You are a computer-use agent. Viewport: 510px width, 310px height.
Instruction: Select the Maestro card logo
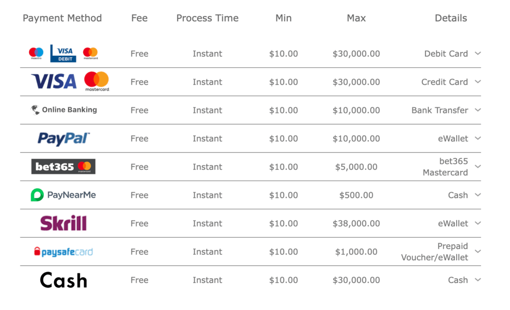click(x=36, y=53)
